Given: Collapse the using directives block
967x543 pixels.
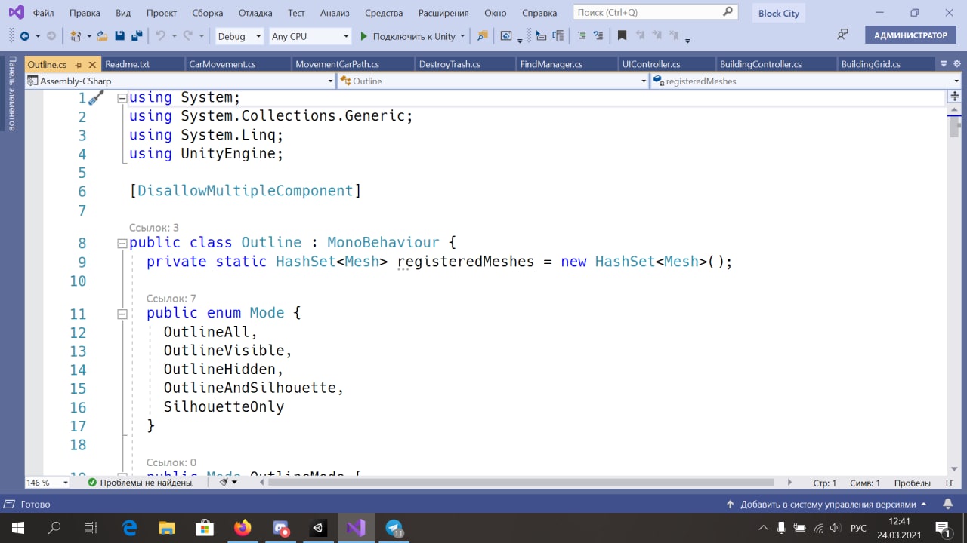Looking at the screenshot, I should click(x=122, y=98).
